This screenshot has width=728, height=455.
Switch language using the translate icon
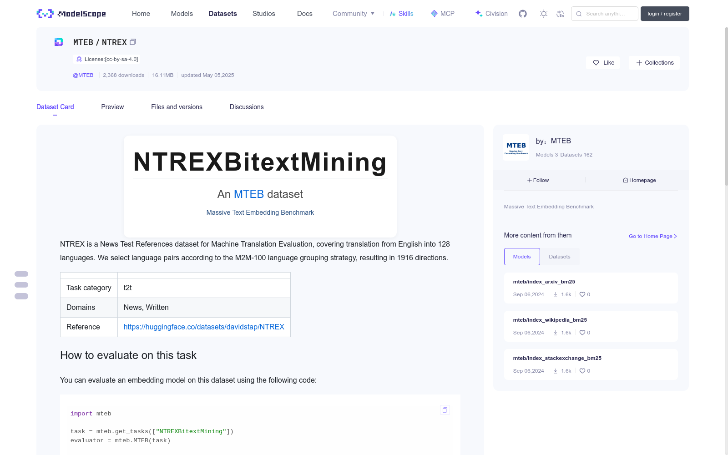point(560,14)
